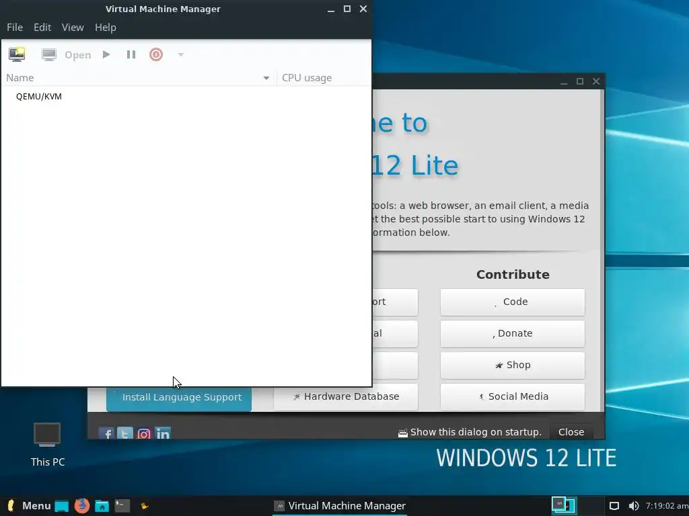Open the Facebook icon link
This screenshot has height=516, width=689.
point(106,433)
